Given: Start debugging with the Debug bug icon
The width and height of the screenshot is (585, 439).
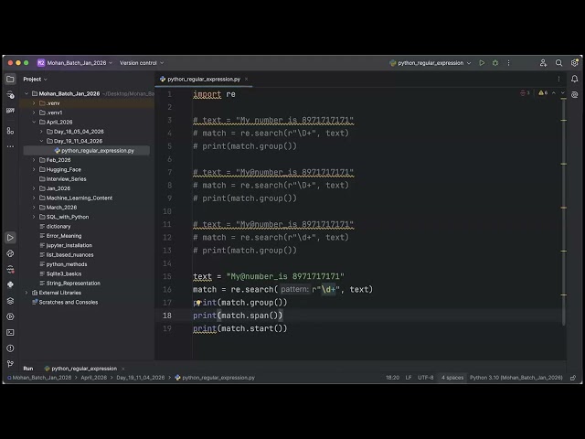Looking at the screenshot, I should pyautogui.click(x=495, y=63).
